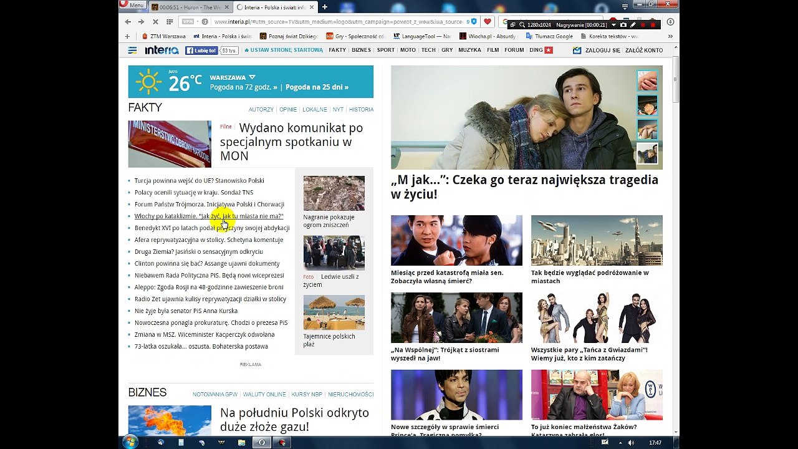
Task: Open LanguageTool bookmark
Action: click(422, 36)
